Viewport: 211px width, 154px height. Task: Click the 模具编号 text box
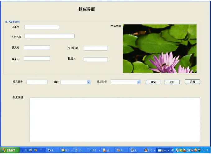(x=37, y=82)
